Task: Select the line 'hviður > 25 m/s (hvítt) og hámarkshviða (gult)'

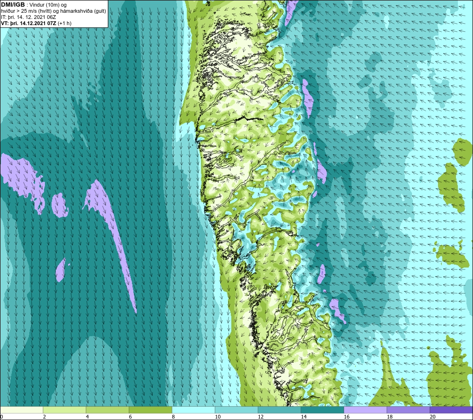Action: [53, 11]
